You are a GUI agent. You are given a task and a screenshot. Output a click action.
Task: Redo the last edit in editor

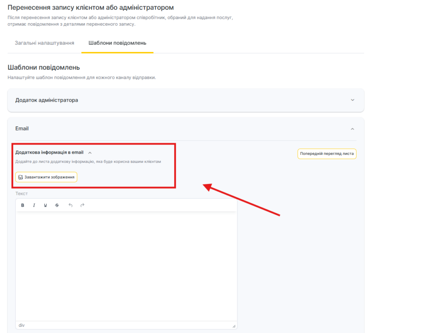(x=82, y=205)
